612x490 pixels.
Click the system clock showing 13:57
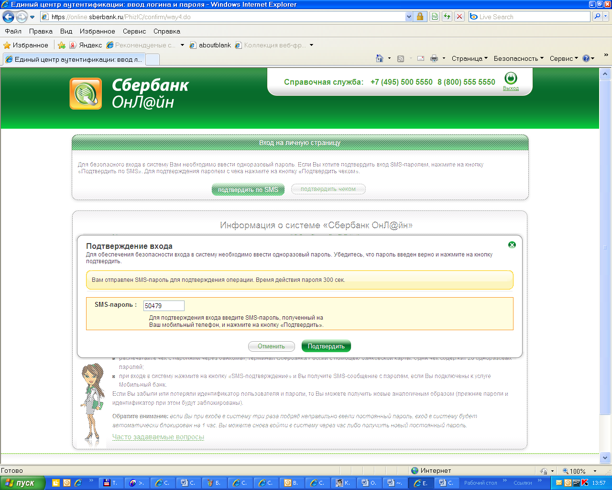click(599, 483)
